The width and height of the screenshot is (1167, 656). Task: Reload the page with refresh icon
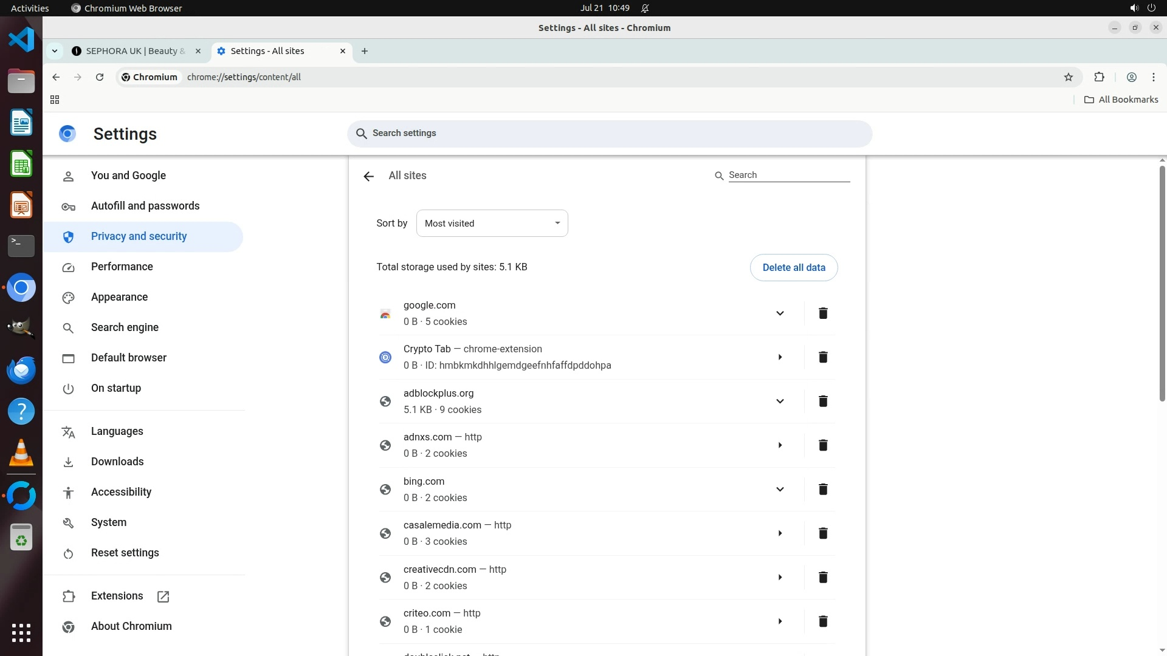coord(100,77)
